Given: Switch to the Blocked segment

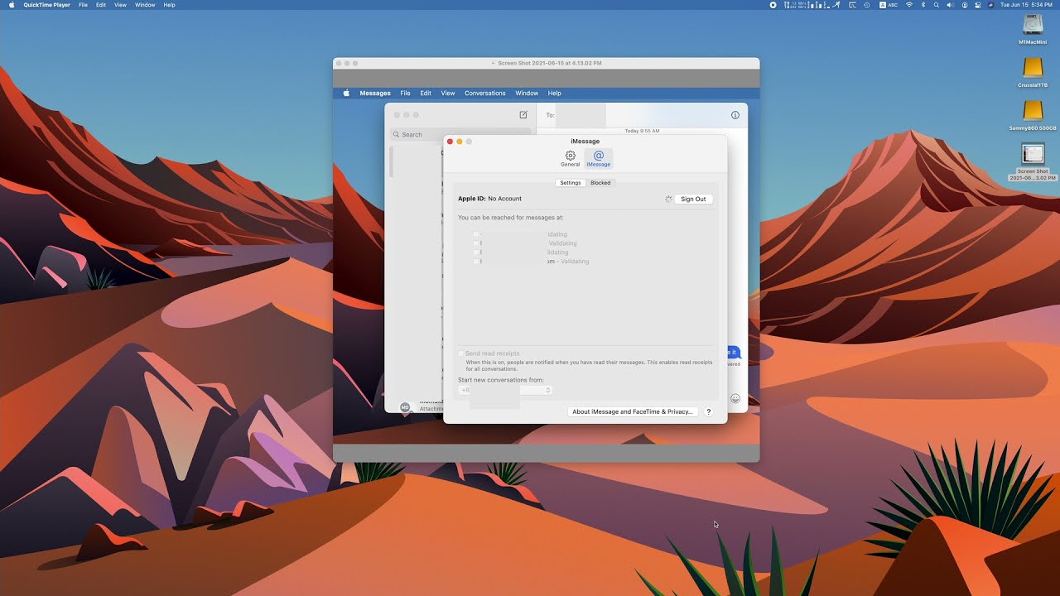Looking at the screenshot, I should (x=600, y=183).
